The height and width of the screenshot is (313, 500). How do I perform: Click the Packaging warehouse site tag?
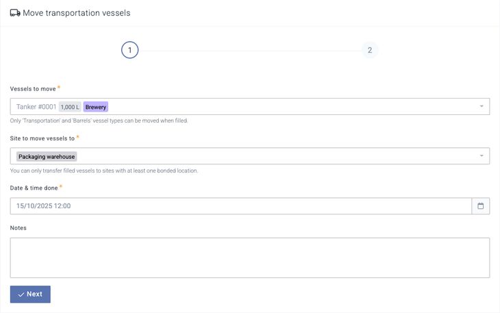point(47,157)
